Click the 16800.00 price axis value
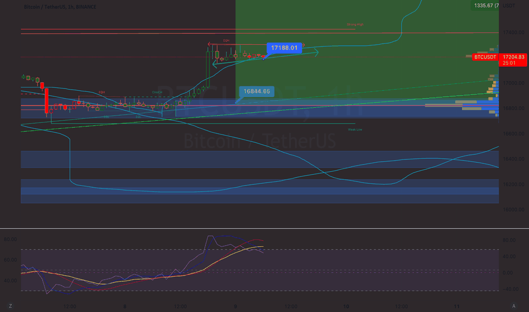Image resolution: width=529 pixels, height=312 pixels. tap(514, 108)
